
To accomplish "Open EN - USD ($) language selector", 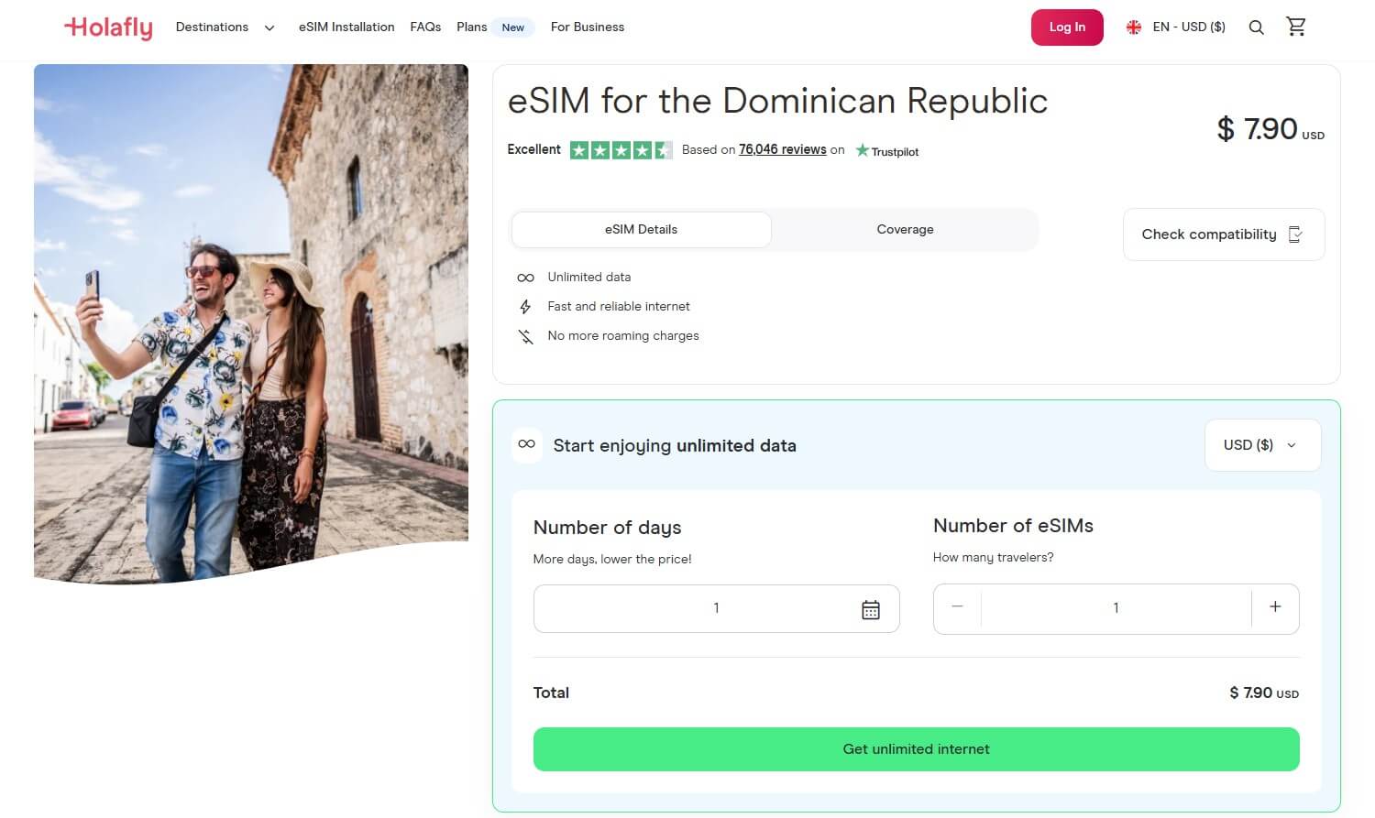I will point(1188,27).
